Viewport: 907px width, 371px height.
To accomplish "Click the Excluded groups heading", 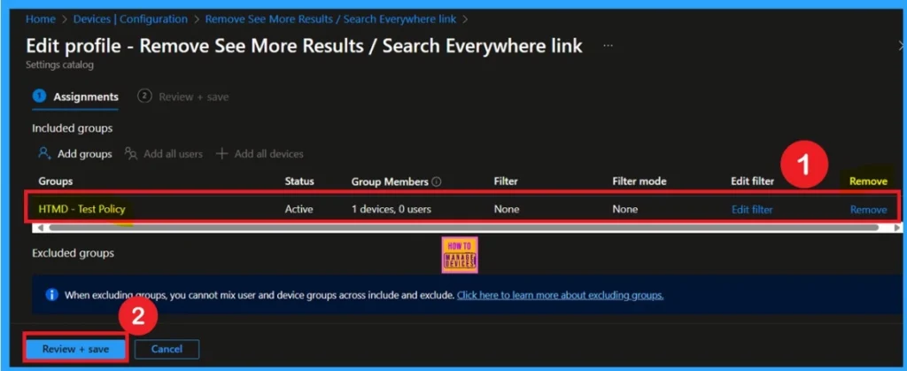I will point(73,253).
